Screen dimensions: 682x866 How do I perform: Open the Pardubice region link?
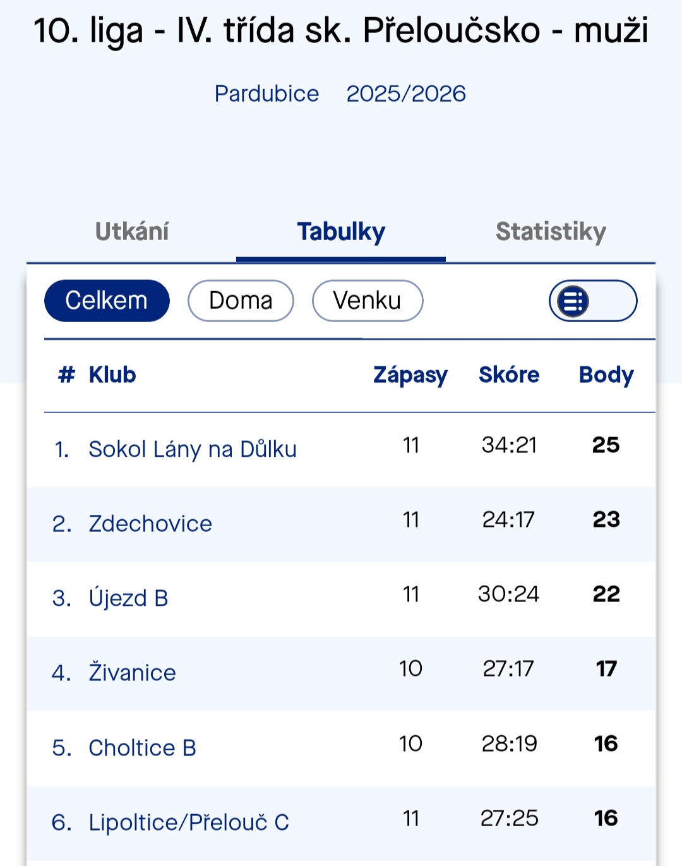266,93
